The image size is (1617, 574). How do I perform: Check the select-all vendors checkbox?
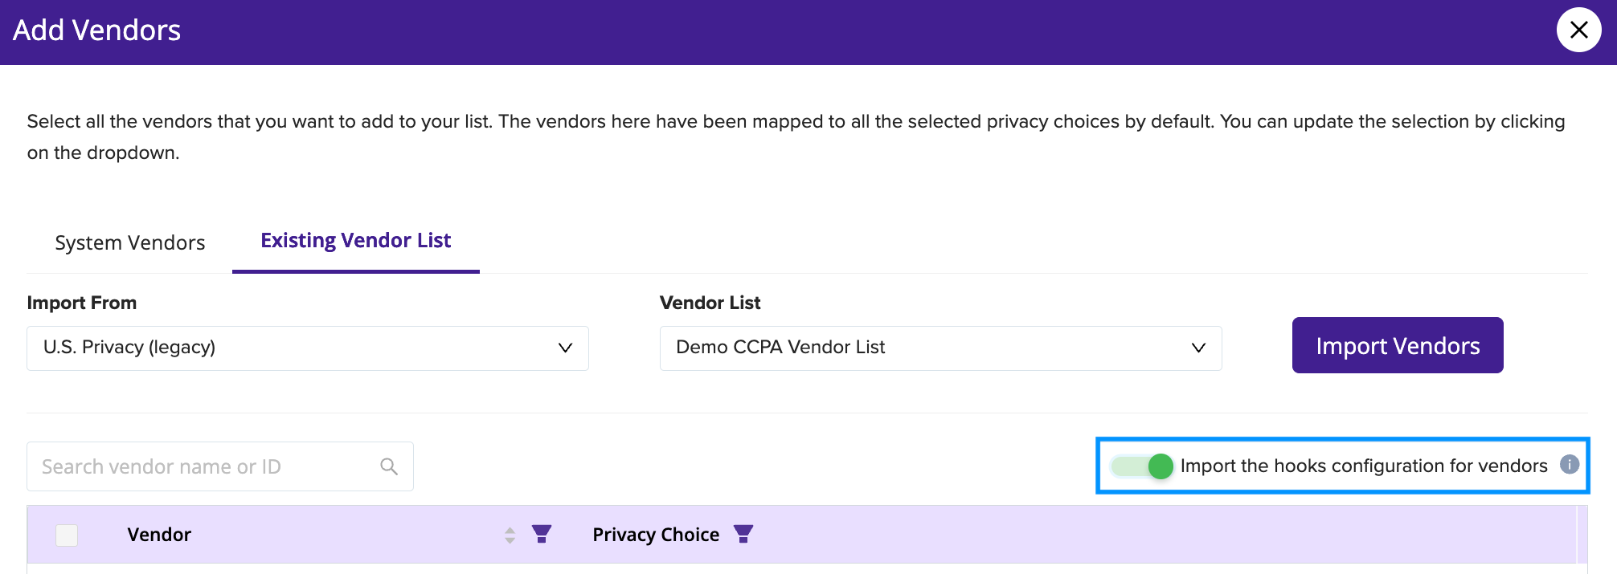tap(67, 535)
